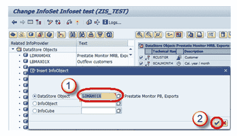Click 'Cal. year / month' description cell
The image size is (237, 136).
[x=197, y=63]
